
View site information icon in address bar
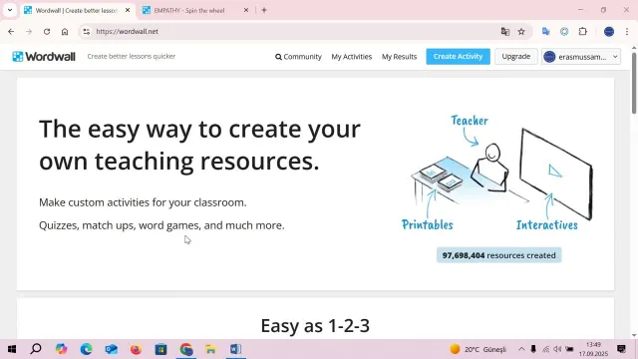[87, 31]
